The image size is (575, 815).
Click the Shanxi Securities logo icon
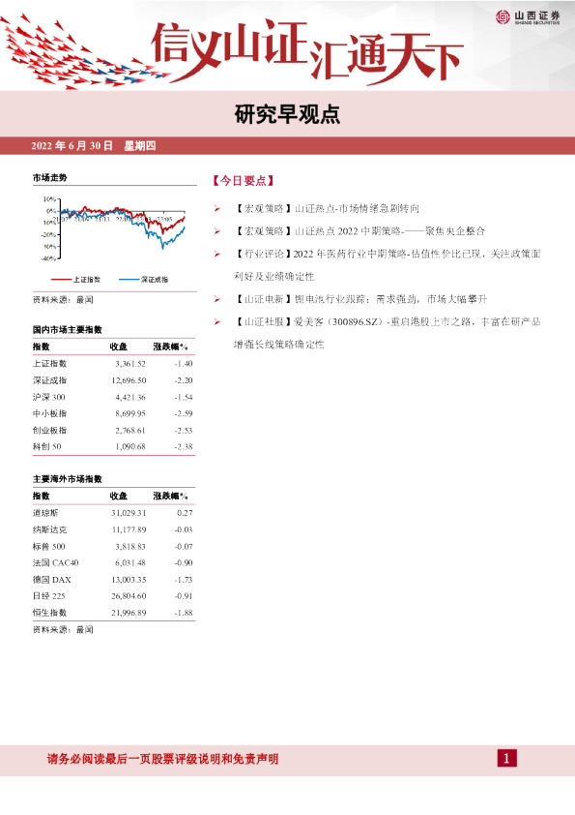(503, 16)
